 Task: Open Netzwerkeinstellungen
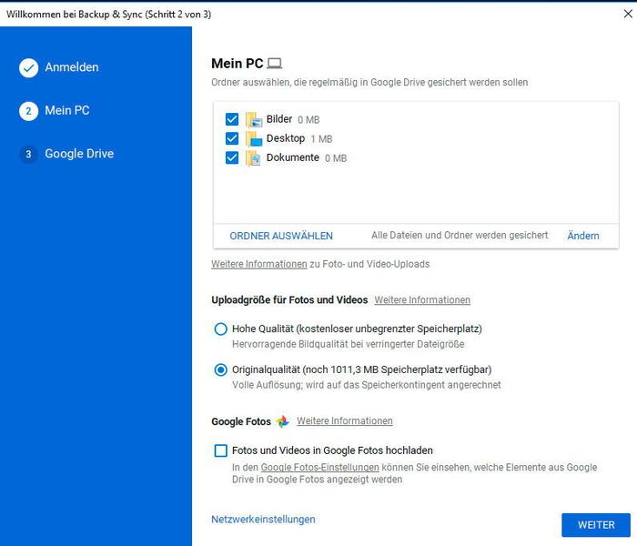263,520
